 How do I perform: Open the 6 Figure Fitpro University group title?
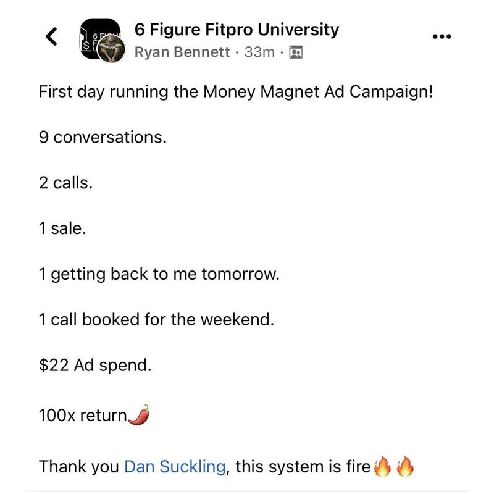pos(237,30)
